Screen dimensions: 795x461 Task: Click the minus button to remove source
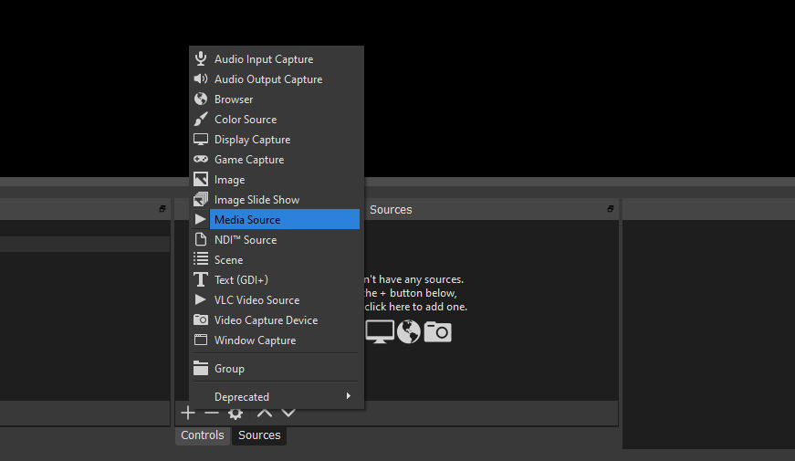pos(212,413)
